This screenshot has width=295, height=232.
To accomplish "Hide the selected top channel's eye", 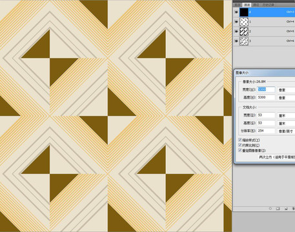I will 236,12.
